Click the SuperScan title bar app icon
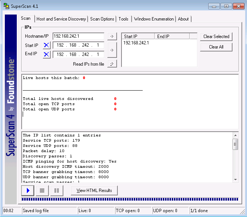This screenshot has width=247, height=217. [x=6, y=6]
